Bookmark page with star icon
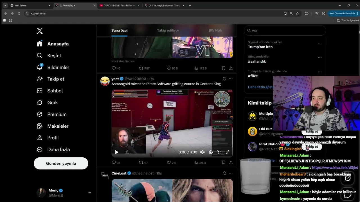 [297, 13]
